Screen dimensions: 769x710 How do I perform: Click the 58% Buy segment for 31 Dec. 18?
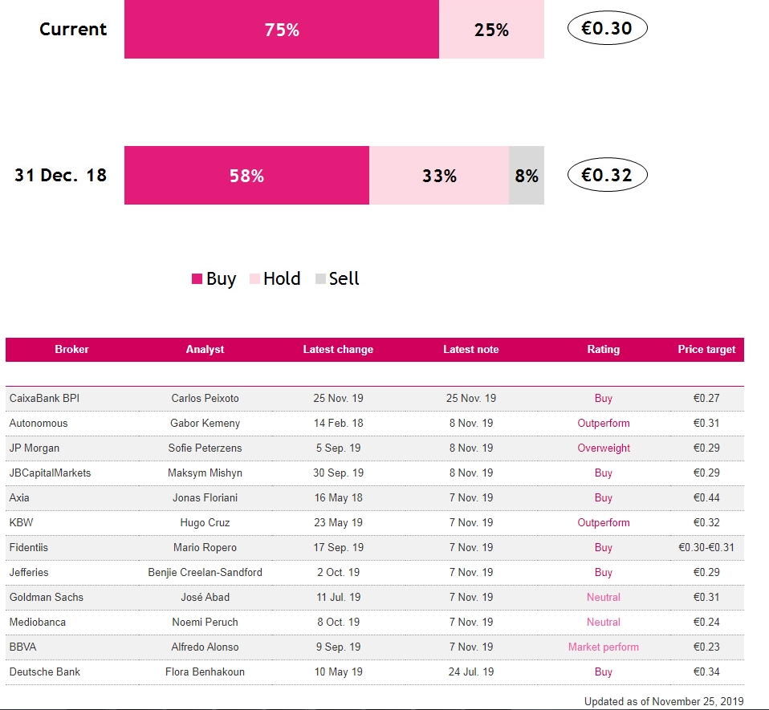[246, 176]
